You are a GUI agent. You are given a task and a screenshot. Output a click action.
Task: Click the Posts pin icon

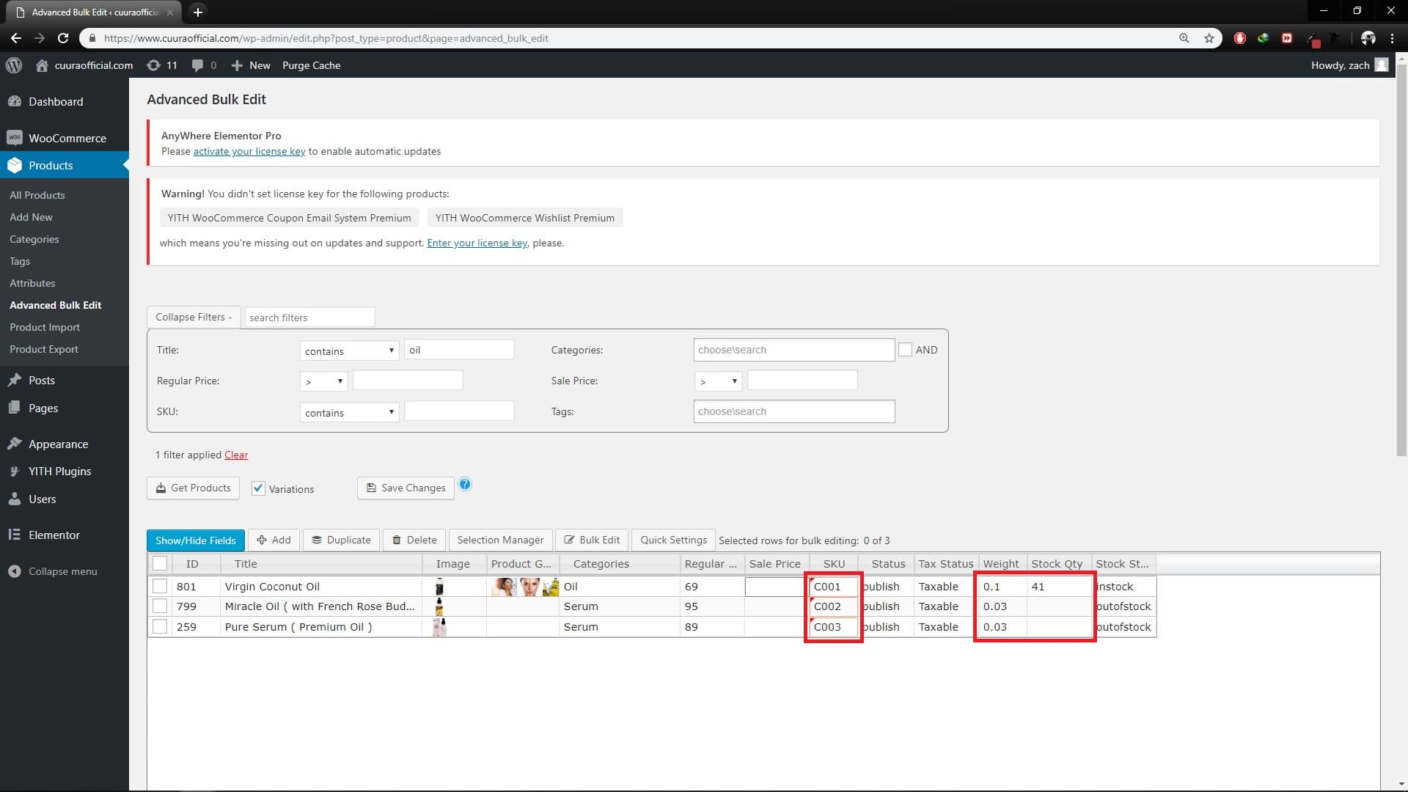tap(15, 380)
